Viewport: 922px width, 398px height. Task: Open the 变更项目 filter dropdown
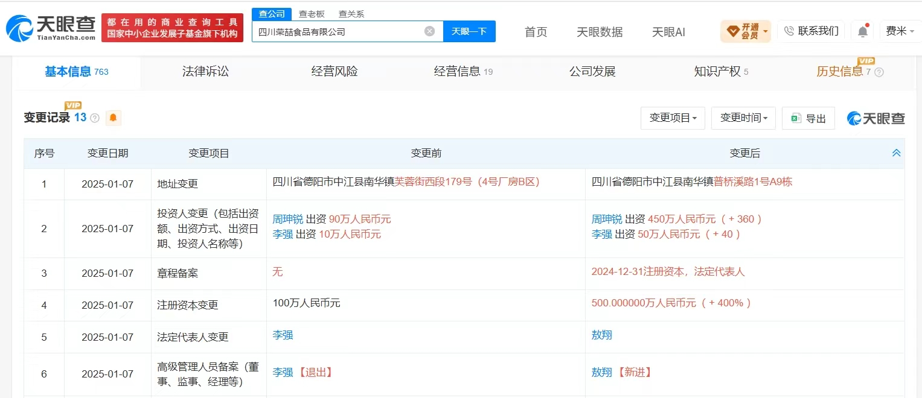pos(673,118)
